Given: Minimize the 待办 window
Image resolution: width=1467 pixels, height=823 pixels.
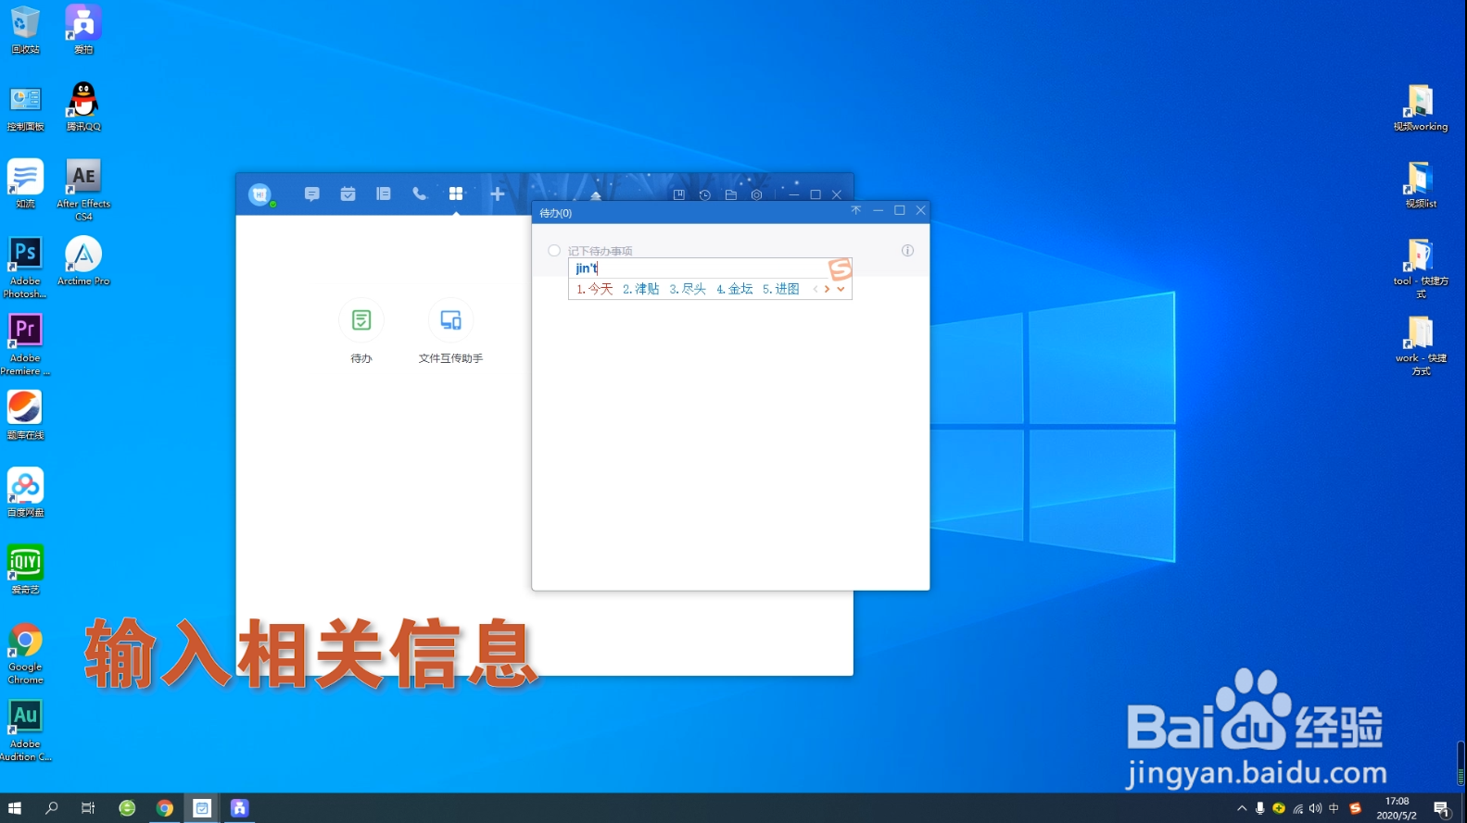Looking at the screenshot, I should coord(878,210).
